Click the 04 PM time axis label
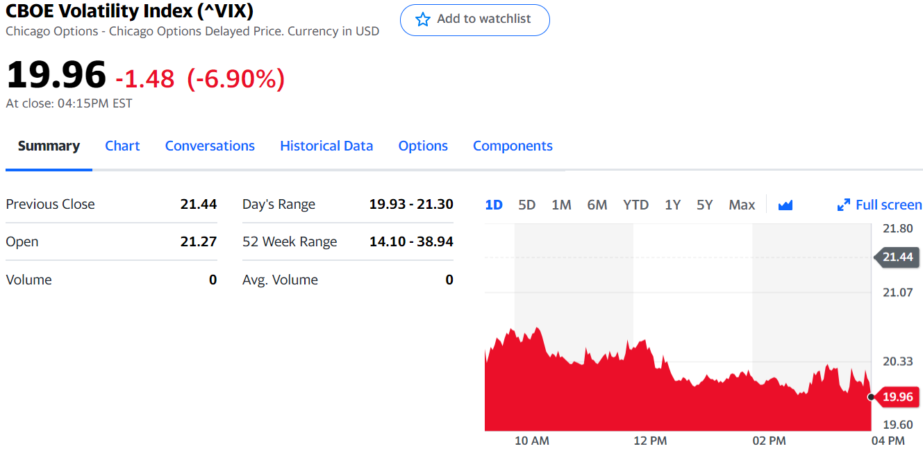This screenshot has height=451, width=923. pos(888,441)
